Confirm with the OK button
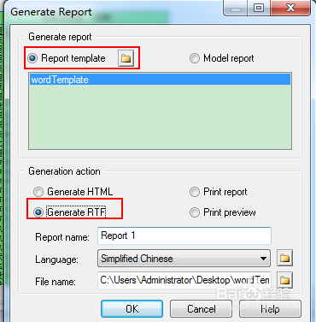The width and height of the screenshot is (316, 322). (x=132, y=309)
